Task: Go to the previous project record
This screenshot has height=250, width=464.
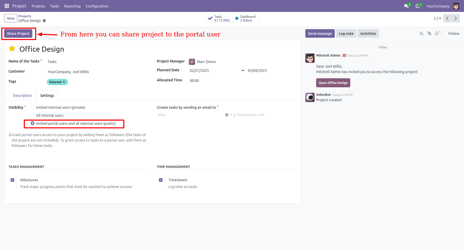Action: tap(447, 18)
